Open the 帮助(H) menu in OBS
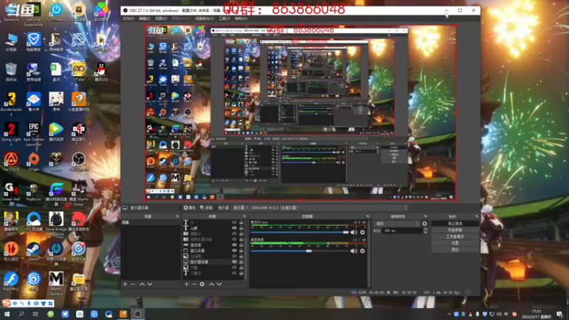569x320 pixels. [240, 18]
